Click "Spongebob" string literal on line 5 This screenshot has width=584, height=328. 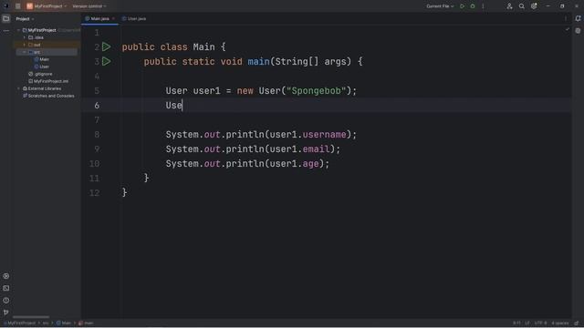[x=317, y=91]
